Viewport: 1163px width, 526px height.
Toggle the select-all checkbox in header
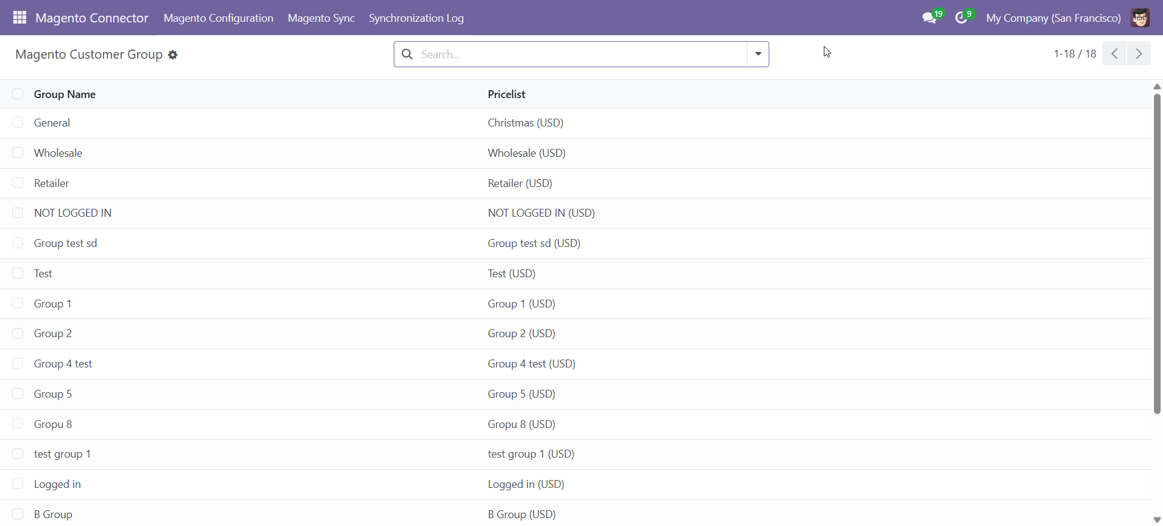pos(18,94)
